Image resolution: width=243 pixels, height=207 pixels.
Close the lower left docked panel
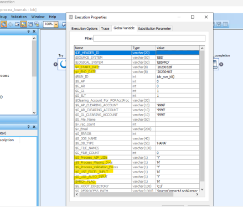tap(34, 127)
